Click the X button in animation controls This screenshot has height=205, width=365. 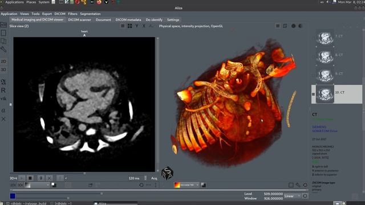[x=49, y=178]
